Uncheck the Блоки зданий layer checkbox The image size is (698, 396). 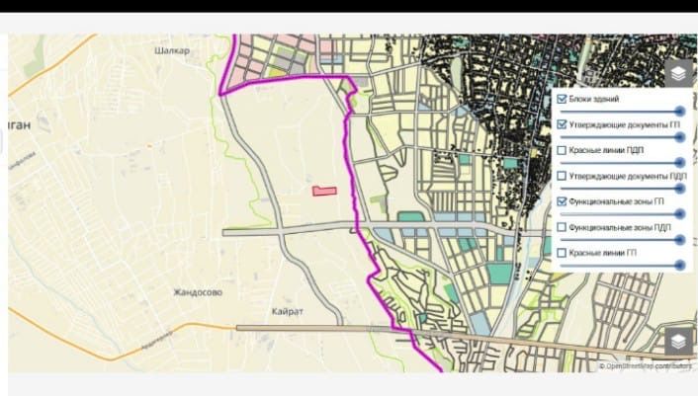click(x=562, y=99)
